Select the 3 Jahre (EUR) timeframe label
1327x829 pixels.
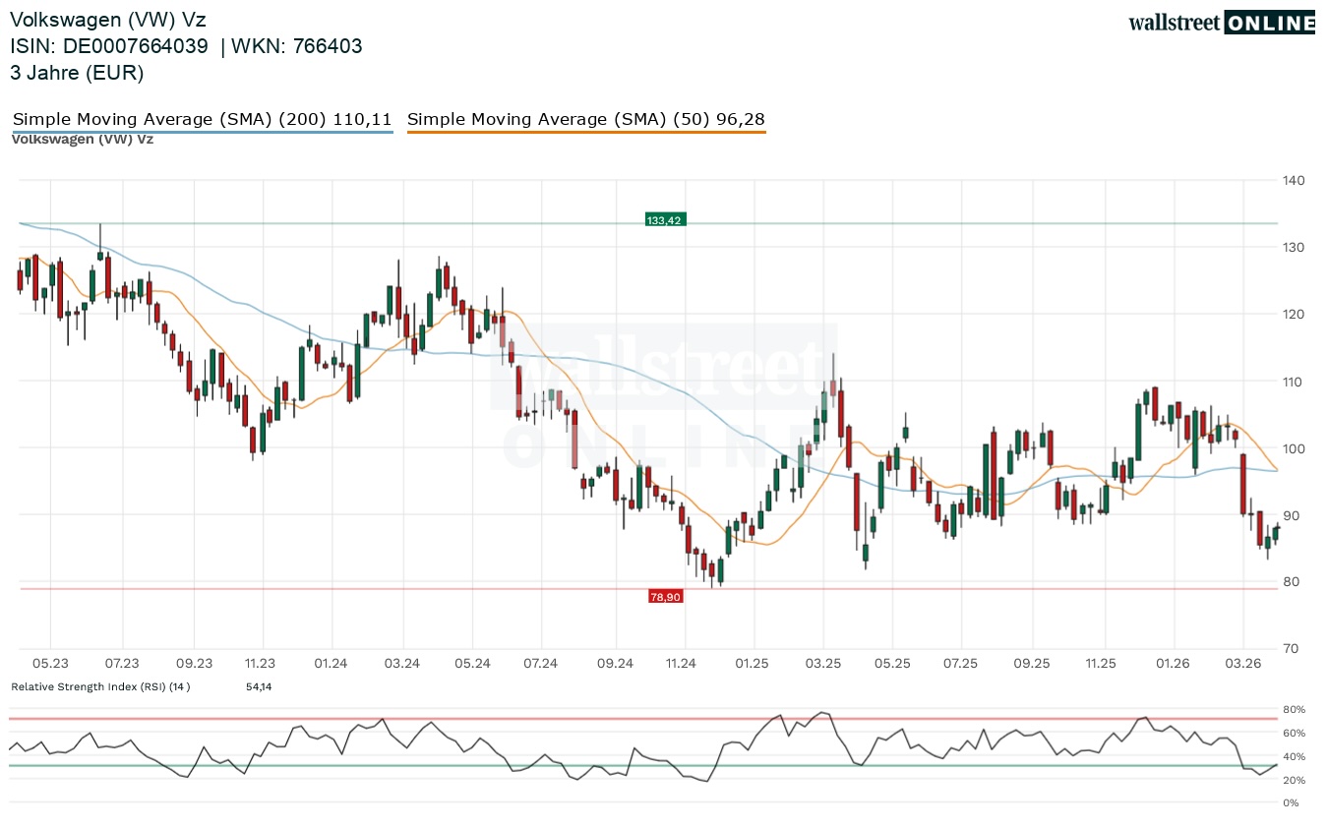[77, 73]
